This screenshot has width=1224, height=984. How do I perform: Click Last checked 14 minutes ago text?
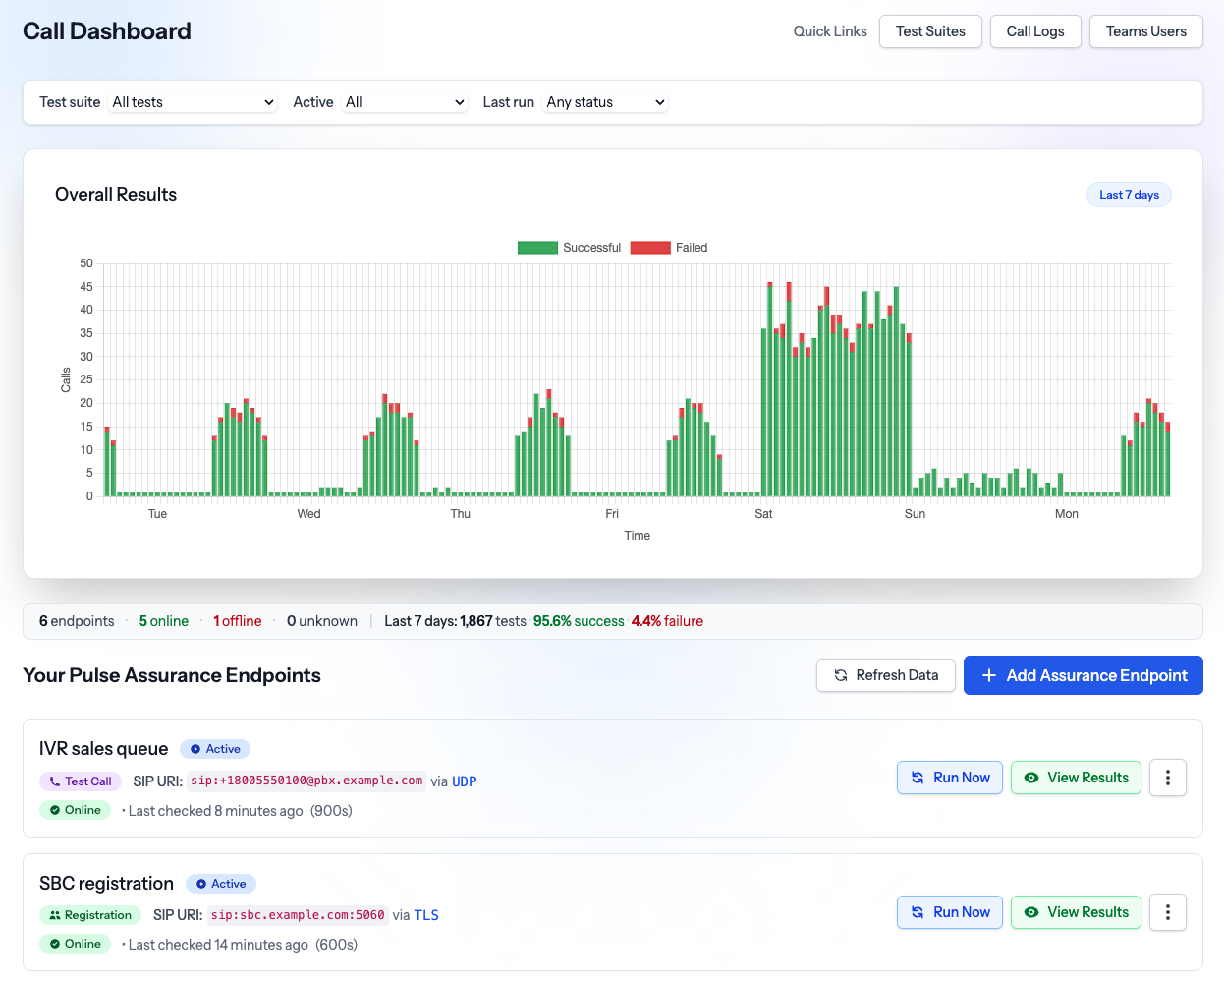click(x=218, y=945)
